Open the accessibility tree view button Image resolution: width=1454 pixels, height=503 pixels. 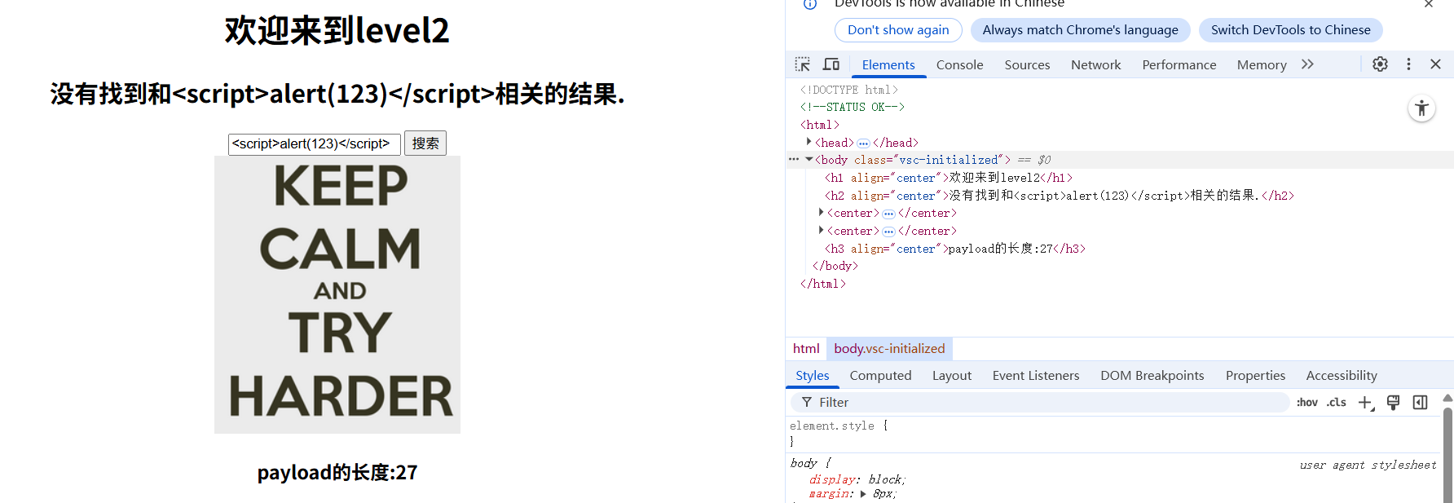tap(1421, 108)
